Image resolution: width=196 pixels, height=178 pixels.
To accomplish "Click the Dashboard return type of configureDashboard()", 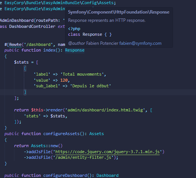I will [x=108, y=175].
